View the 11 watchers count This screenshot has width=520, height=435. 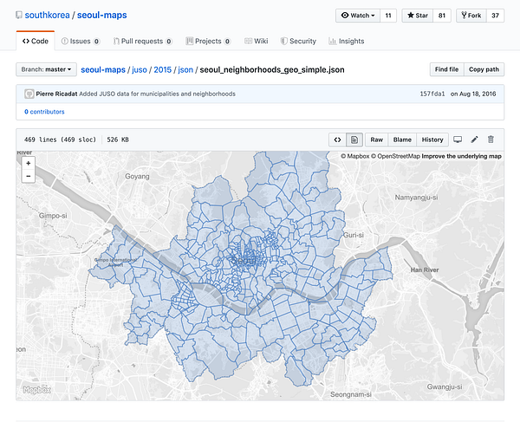coord(388,16)
